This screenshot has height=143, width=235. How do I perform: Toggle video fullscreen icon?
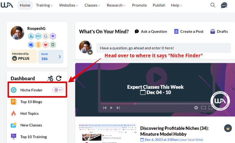(211, 108)
